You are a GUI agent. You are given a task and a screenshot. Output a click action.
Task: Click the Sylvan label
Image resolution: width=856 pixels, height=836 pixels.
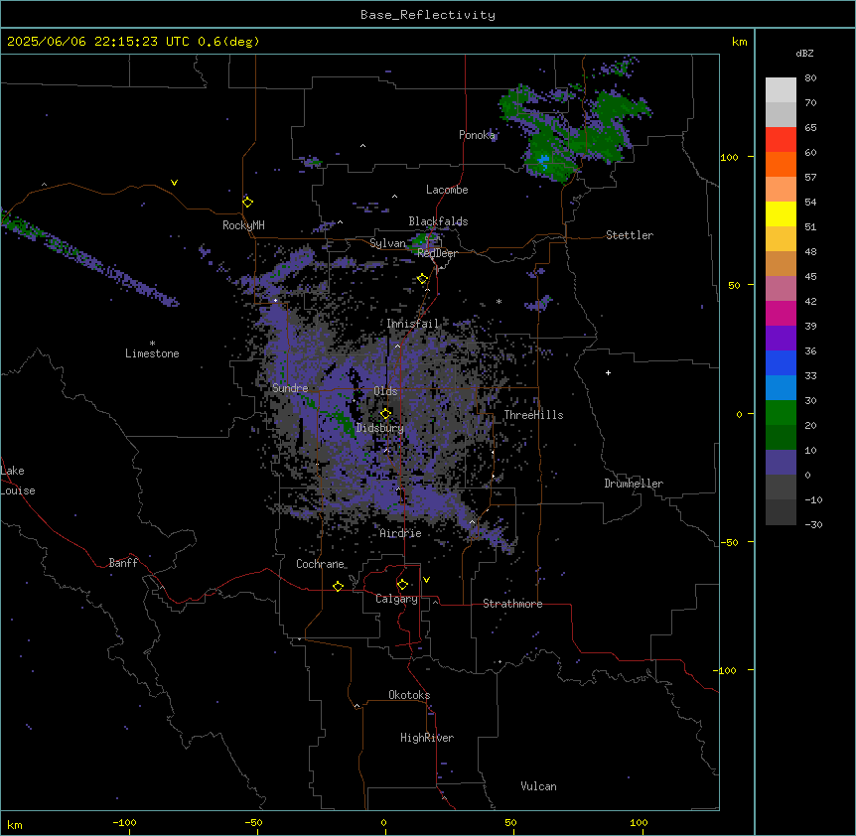[387, 243]
